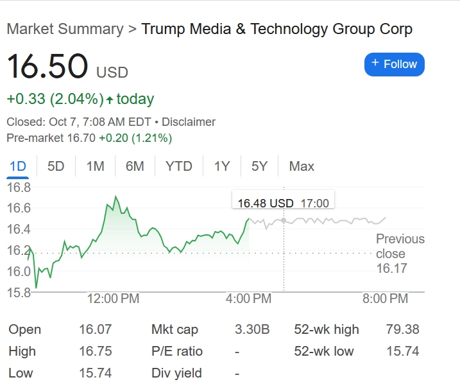
Task: Click the green up arrow beside today
Action: pyautogui.click(x=110, y=100)
